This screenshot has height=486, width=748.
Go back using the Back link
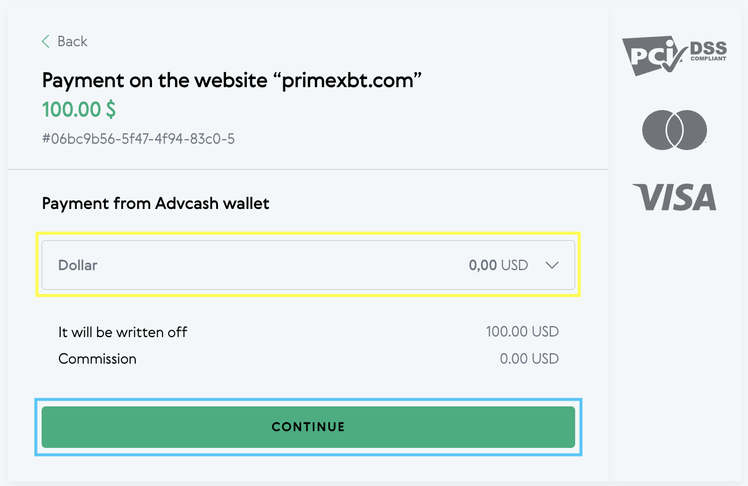72,42
